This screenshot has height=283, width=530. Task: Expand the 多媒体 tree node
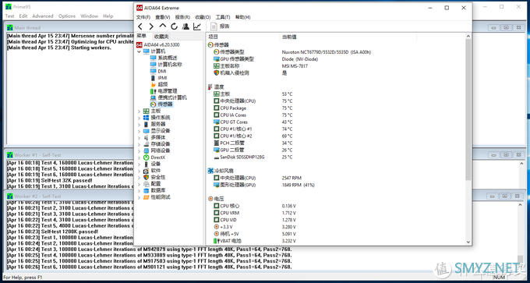coord(139,138)
